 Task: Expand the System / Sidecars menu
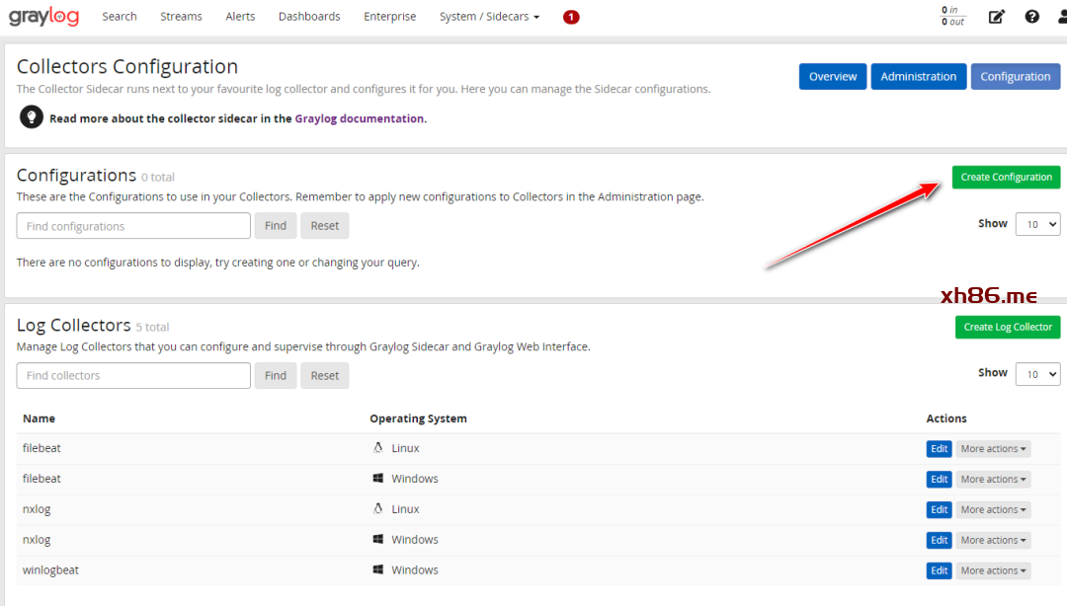[489, 17]
